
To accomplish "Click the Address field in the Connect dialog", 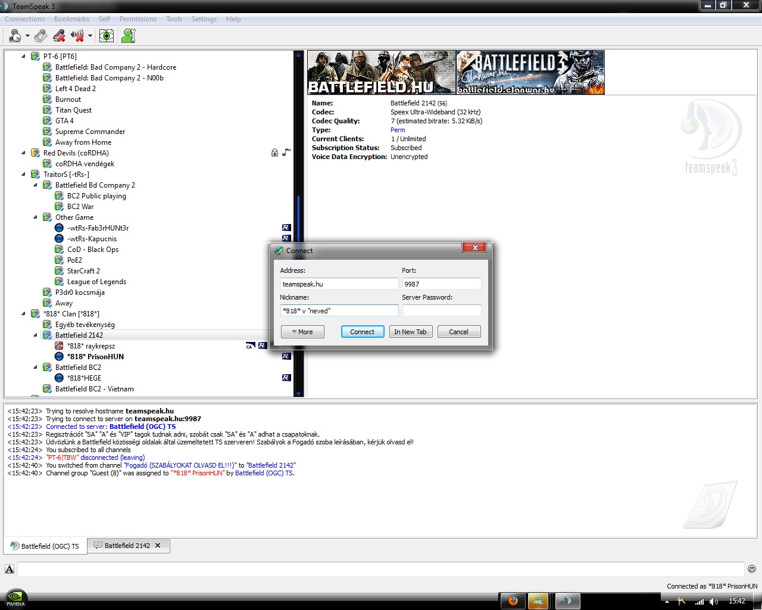I will (x=339, y=284).
